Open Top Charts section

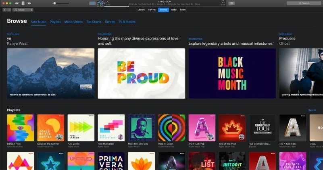(x=94, y=22)
